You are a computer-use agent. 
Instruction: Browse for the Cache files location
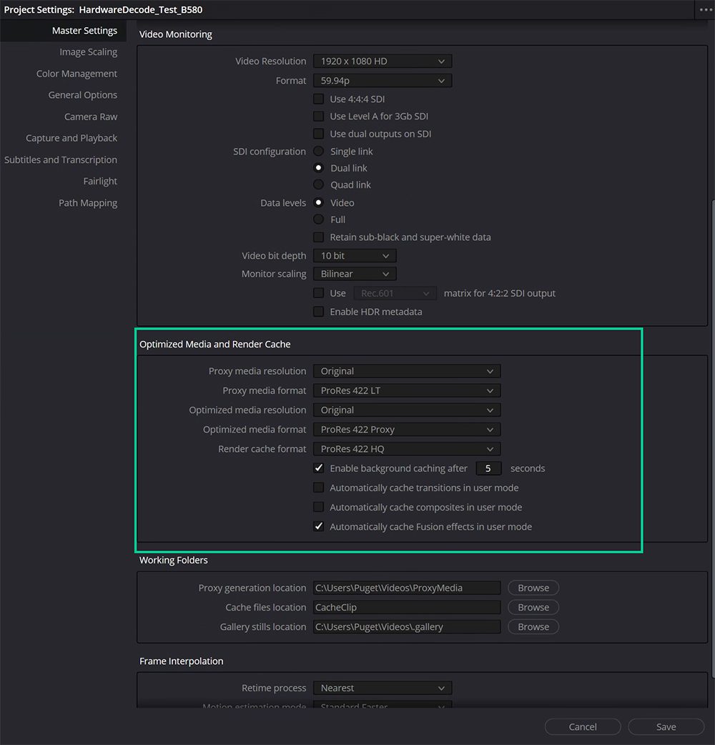[x=533, y=607]
